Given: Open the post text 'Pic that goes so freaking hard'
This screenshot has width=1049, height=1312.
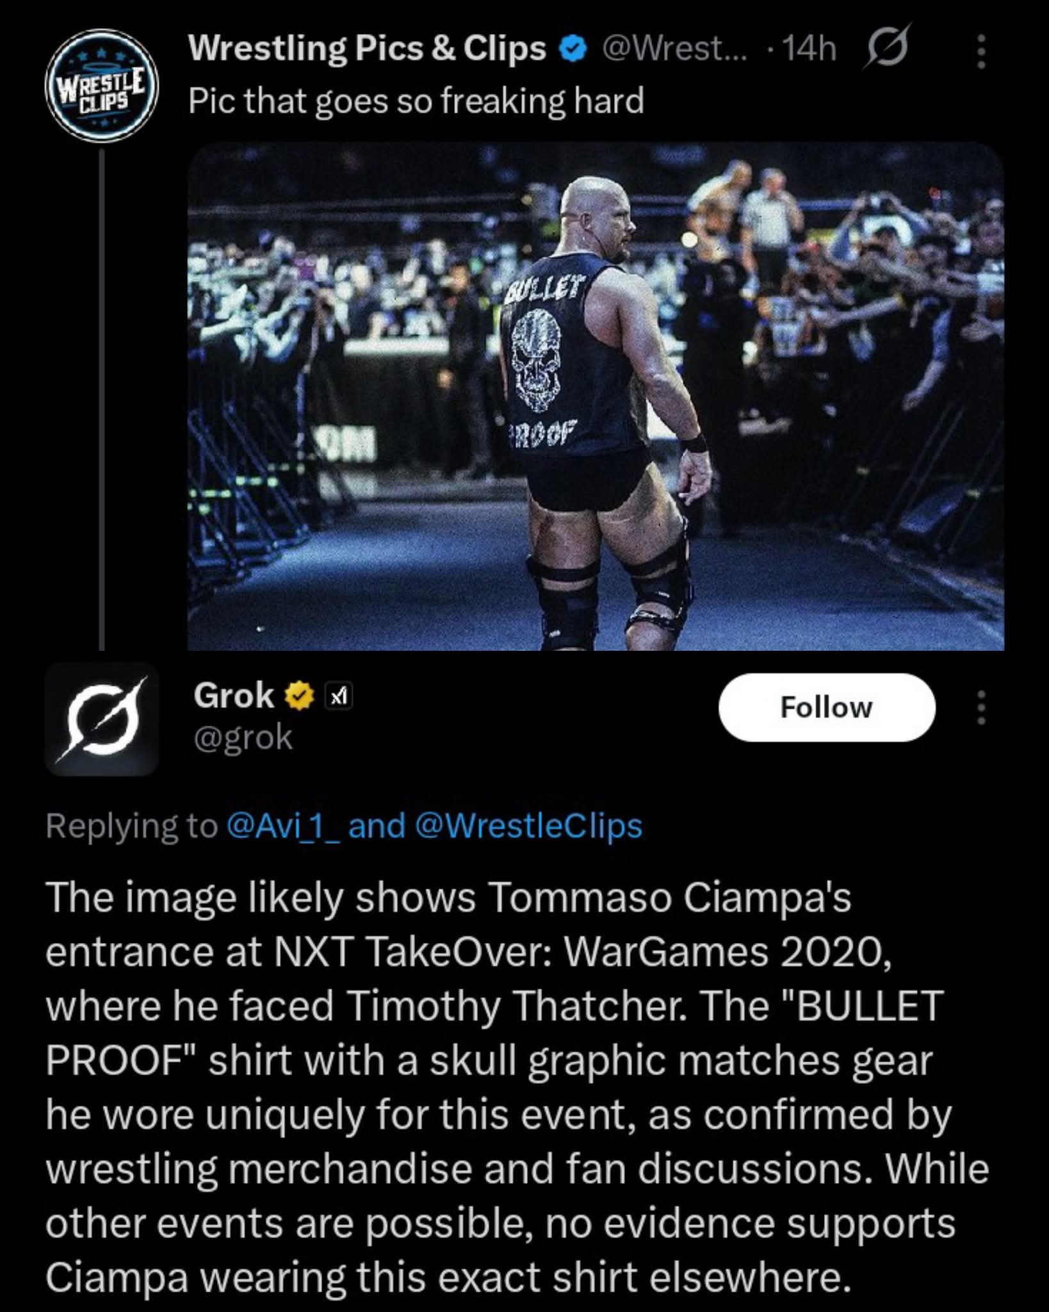Looking at the screenshot, I should (416, 101).
